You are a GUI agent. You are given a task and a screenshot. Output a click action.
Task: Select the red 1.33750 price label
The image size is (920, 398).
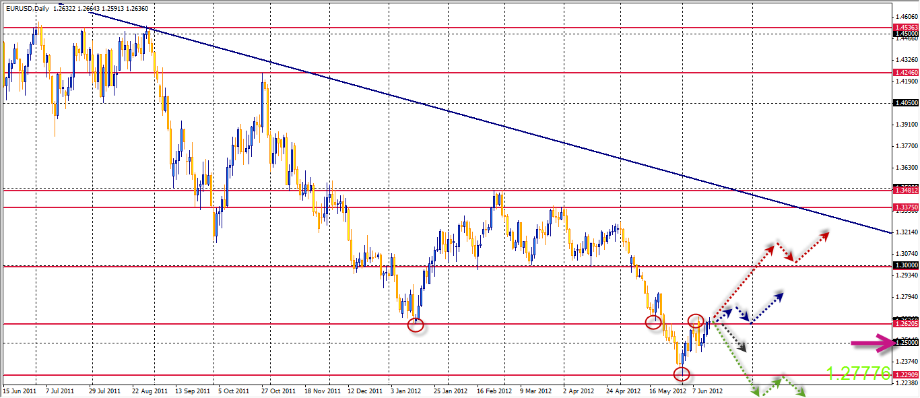point(905,207)
